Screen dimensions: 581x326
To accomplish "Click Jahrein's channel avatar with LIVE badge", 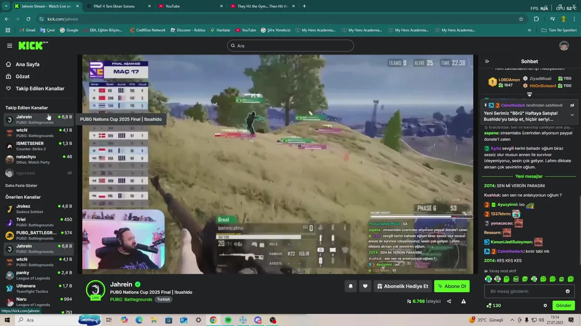I will coord(95,290).
